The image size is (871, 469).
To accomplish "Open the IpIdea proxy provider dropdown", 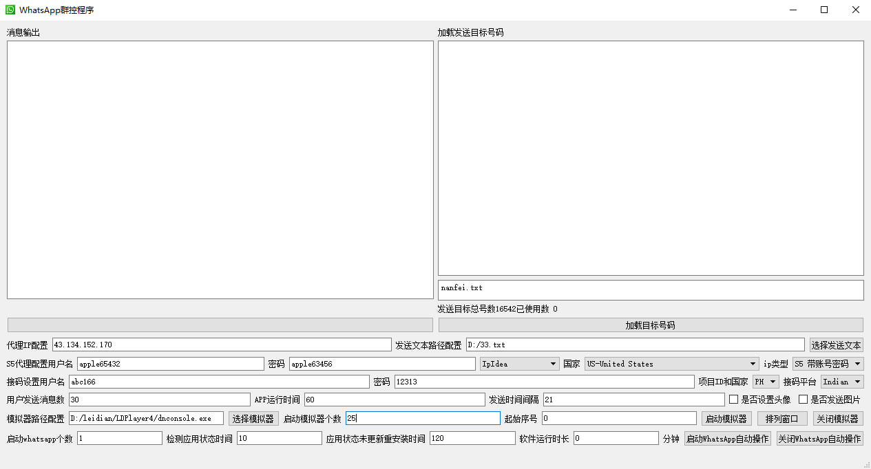I will (520, 364).
